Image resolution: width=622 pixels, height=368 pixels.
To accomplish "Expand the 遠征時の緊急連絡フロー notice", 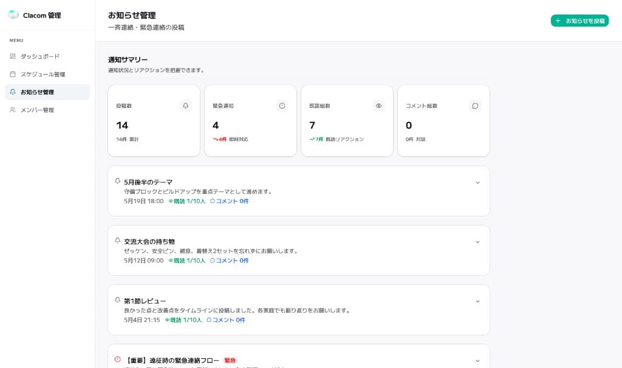I will click(x=477, y=361).
